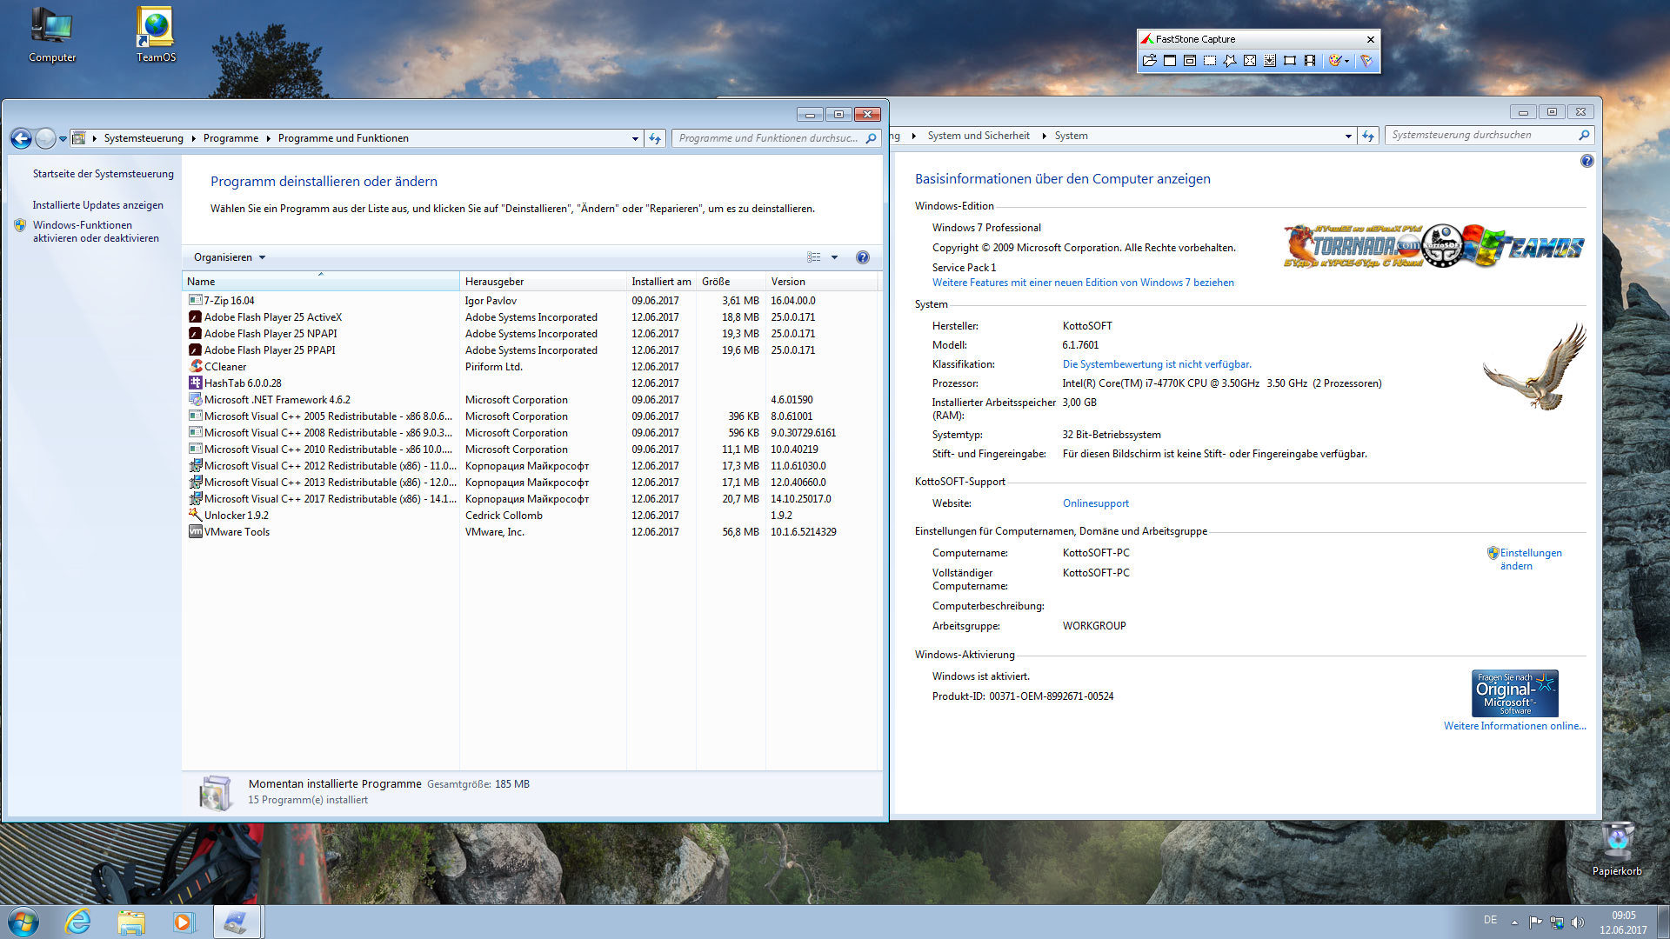Click Systemsteuerung breadcrumb

pyautogui.click(x=144, y=138)
